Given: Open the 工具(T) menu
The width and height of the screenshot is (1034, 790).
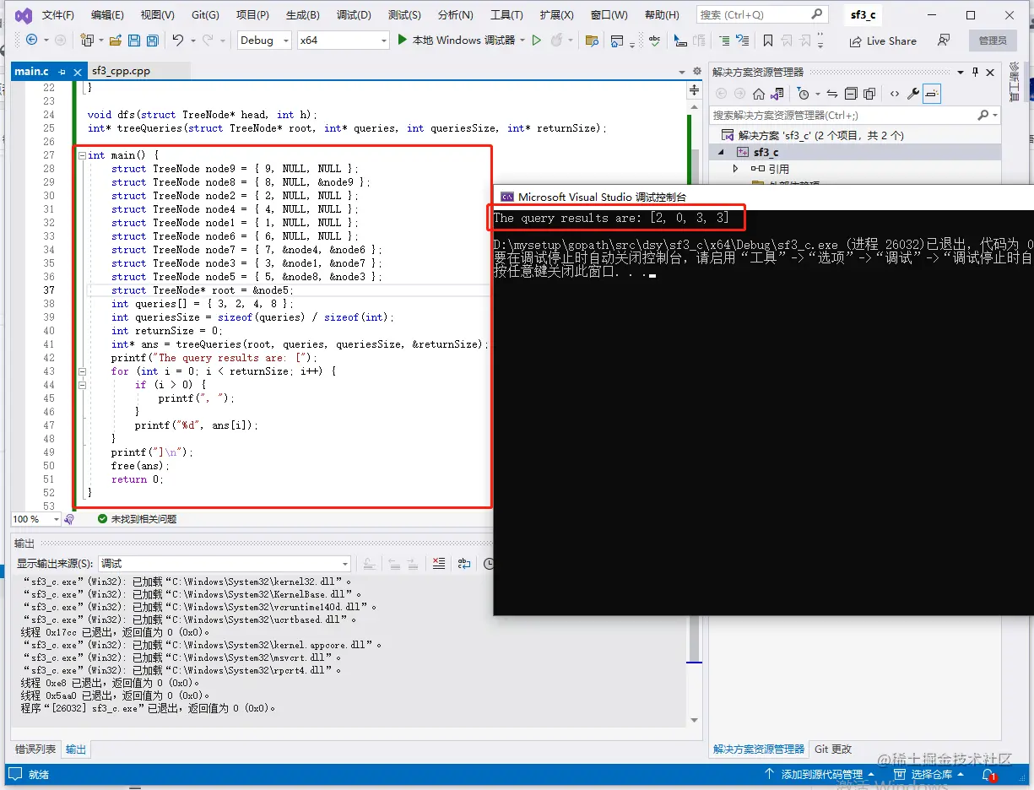Looking at the screenshot, I should point(506,15).
